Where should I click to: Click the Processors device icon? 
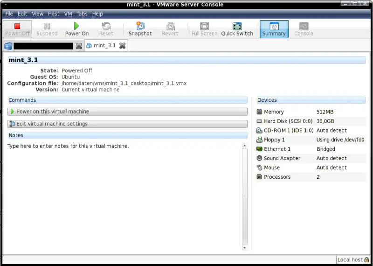point(259,177)
